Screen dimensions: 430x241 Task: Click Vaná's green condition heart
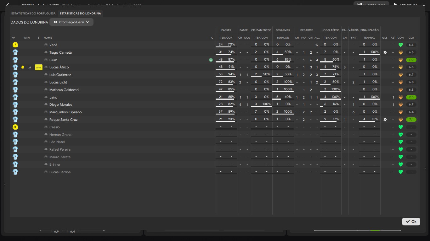pos(401,45)
